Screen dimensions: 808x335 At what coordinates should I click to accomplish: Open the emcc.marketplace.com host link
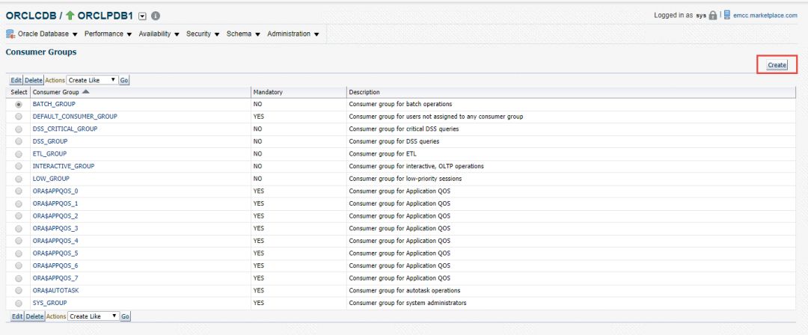click(x=764, y=16)
